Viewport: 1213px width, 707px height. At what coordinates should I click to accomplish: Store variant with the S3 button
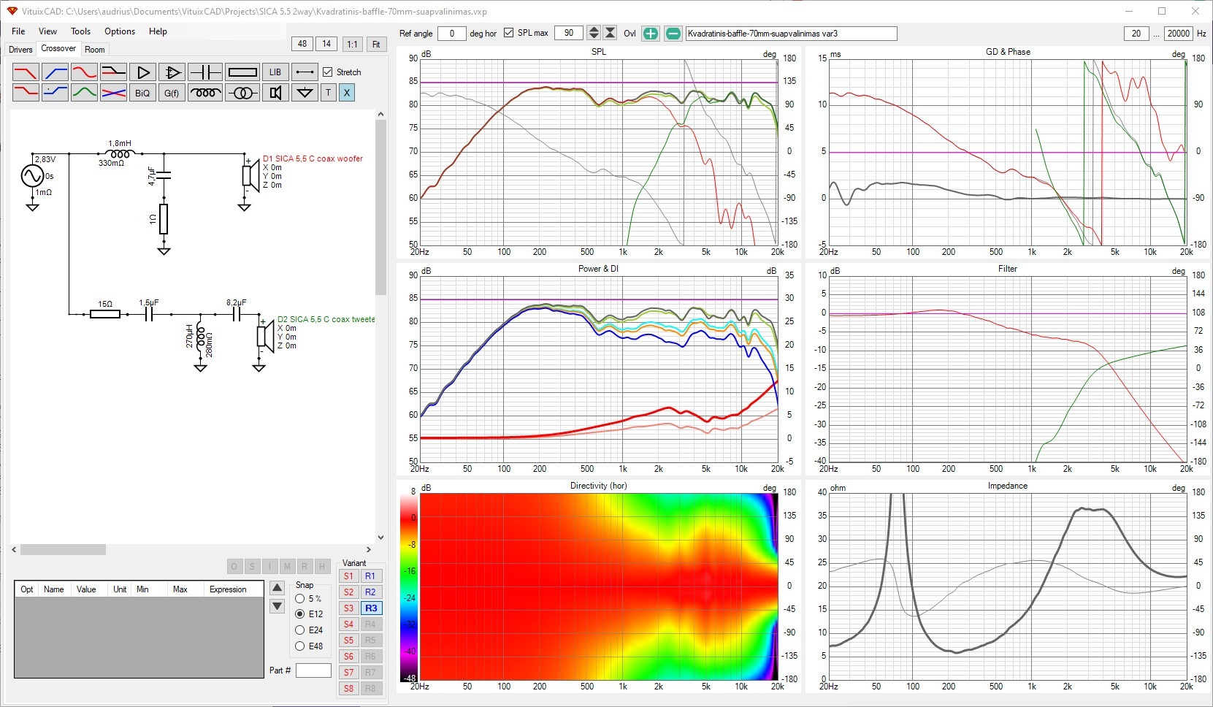click(x=348, y=608)
